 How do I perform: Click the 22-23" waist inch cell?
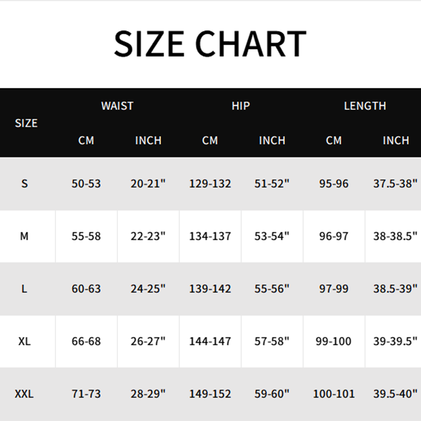click(148, 236)
